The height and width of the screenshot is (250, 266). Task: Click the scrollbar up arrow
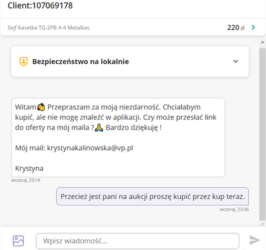pyautogui.click(x=263, y=42)
